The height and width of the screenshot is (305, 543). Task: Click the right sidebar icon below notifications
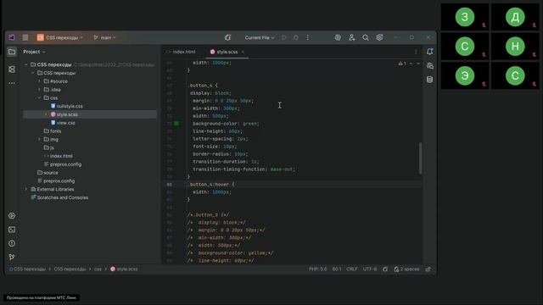[x=430, y=66]
